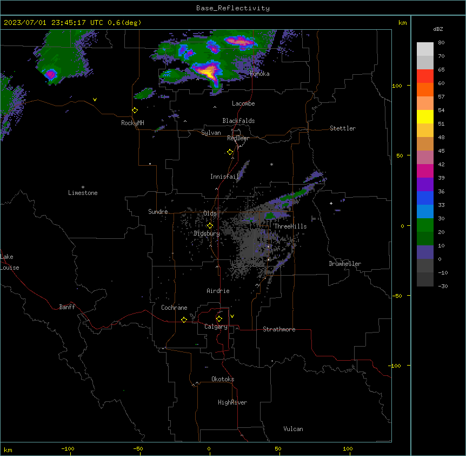Click the yellow station marker near RockyMH
The image size is (466, 456).
click(135, 110)
